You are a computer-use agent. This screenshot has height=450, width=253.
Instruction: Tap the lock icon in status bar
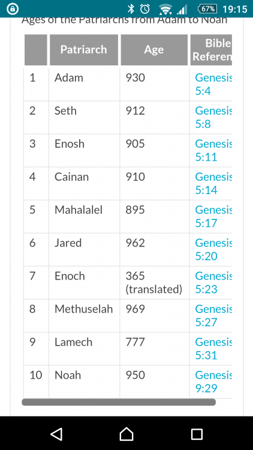tap(13, 9)
